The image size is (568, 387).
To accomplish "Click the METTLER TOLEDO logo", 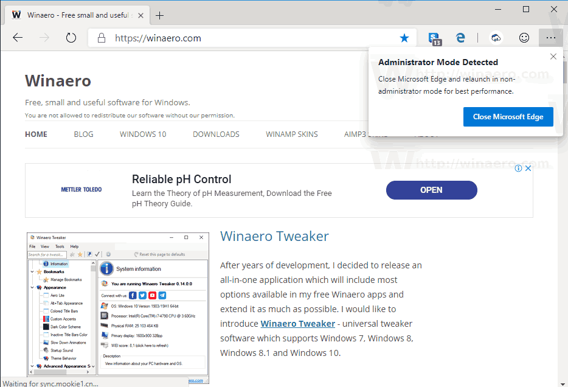I will [x=81, y=189].
